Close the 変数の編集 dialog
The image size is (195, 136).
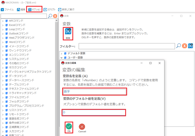coord(160,63)
